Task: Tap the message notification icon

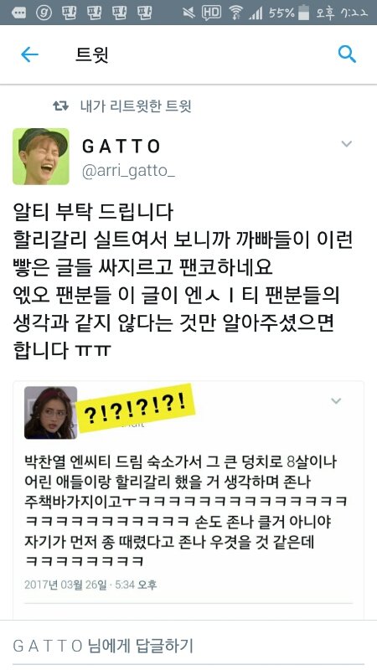Action: (18, 13)
